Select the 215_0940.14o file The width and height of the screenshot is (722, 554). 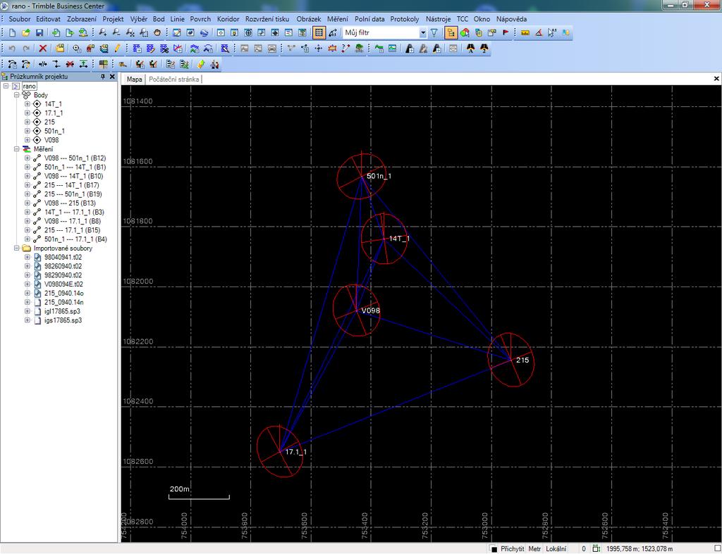[64, 294]
